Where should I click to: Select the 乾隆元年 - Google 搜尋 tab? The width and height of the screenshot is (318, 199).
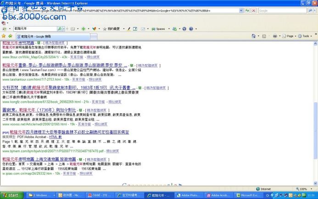(x=53, y=37)
